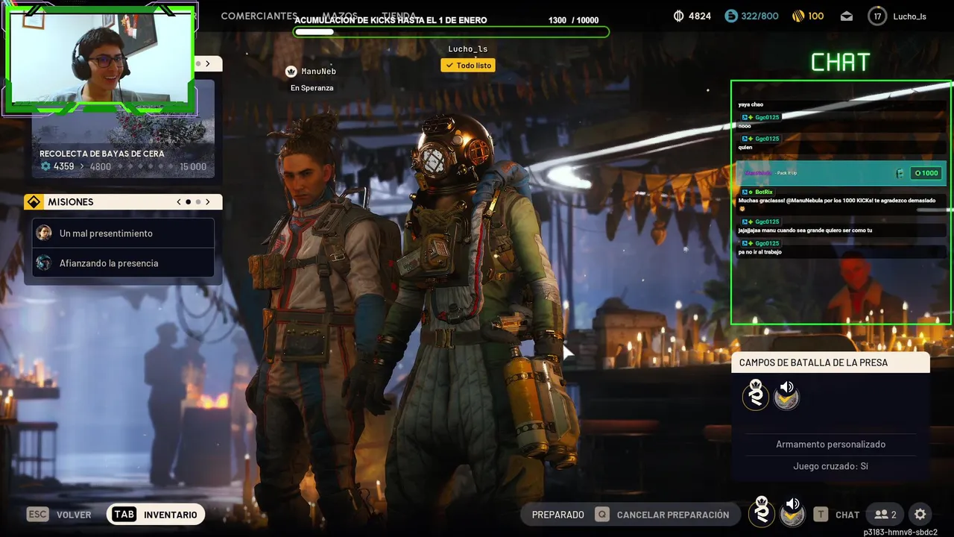Click the blue currency icon beside 322/800
954x537 pixels.
coord(731,16)
